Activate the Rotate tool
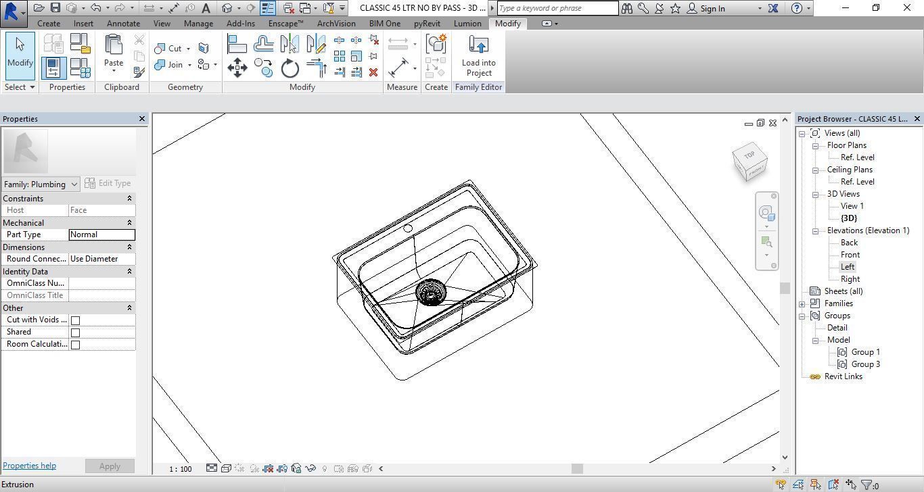Image resolution: width=924 pixels, height=492 pixels. pyautogui.click(x=290, y=68)
